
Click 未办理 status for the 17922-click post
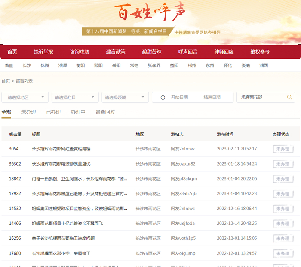pyautogui.click(x=283, y=194)
